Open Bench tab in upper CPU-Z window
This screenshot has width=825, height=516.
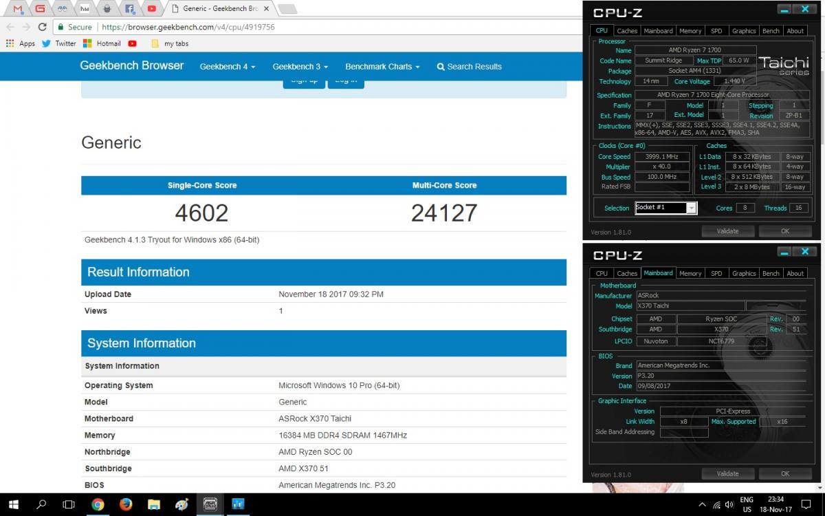coord(771,31)
